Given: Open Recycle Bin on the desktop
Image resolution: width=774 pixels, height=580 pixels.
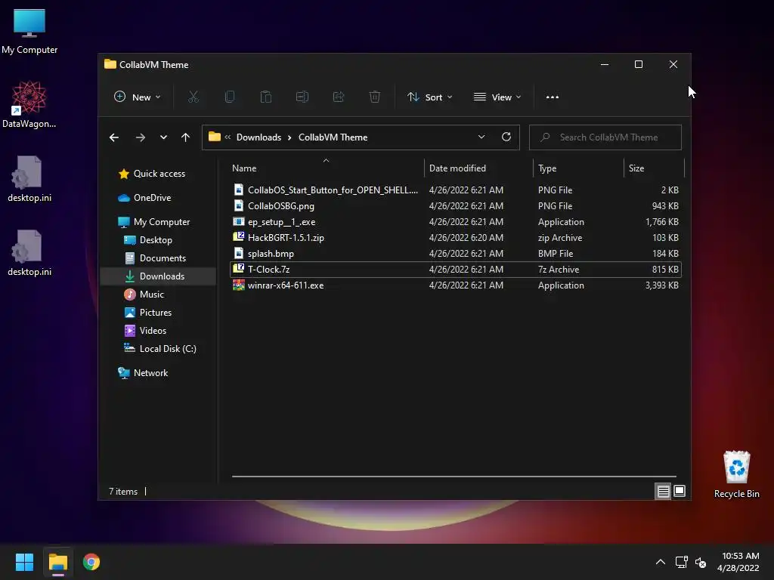Looking at the screenshot, I should tap(736, 474).
